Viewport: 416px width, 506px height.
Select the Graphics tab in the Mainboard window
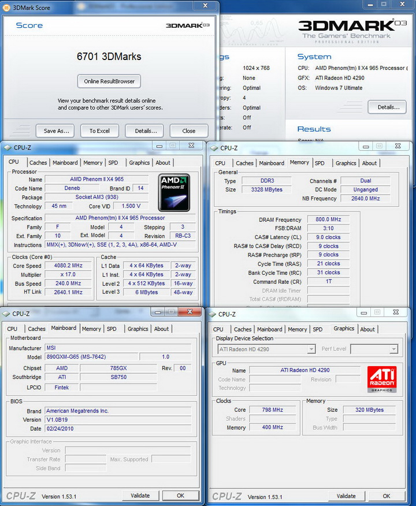pos(138,329)
